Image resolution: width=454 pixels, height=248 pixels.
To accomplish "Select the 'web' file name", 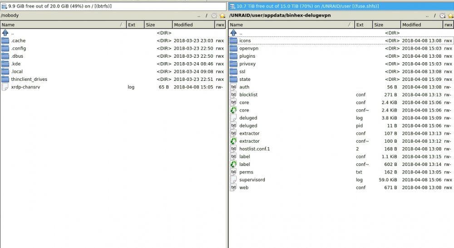I will 244,188.
